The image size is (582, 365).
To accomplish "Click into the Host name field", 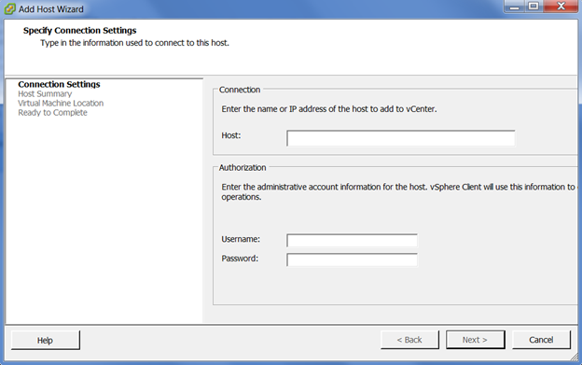I will (400, 138).
